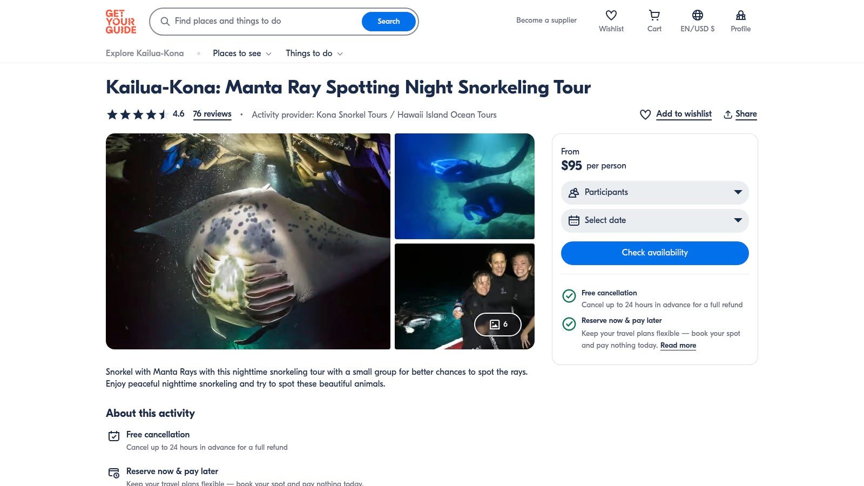Image resolution: width=864 pixels, height=486 pixels.
Task: Open the photo gallery via the 6 photos button
Action: [x=498, y=324]
